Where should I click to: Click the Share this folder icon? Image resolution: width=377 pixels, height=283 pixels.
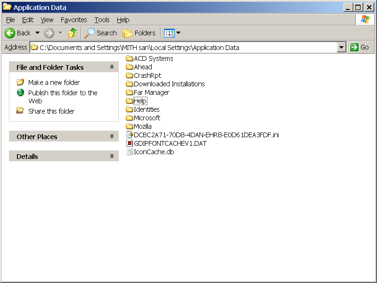pos(20,111)
